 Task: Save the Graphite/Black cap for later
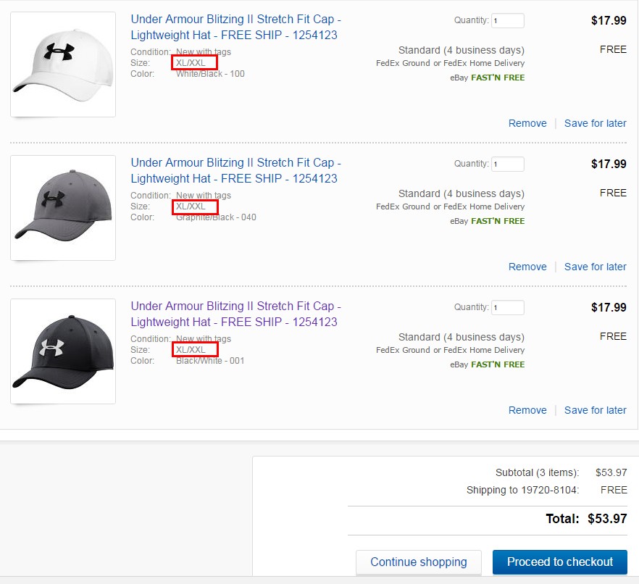point(595,267)
